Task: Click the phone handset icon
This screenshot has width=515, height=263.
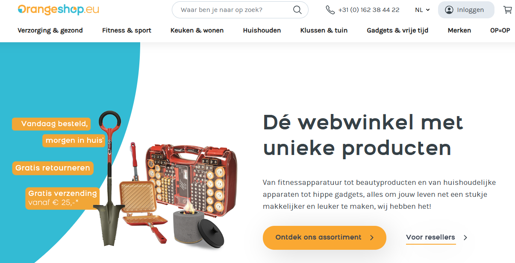Action: coord(330,10)
